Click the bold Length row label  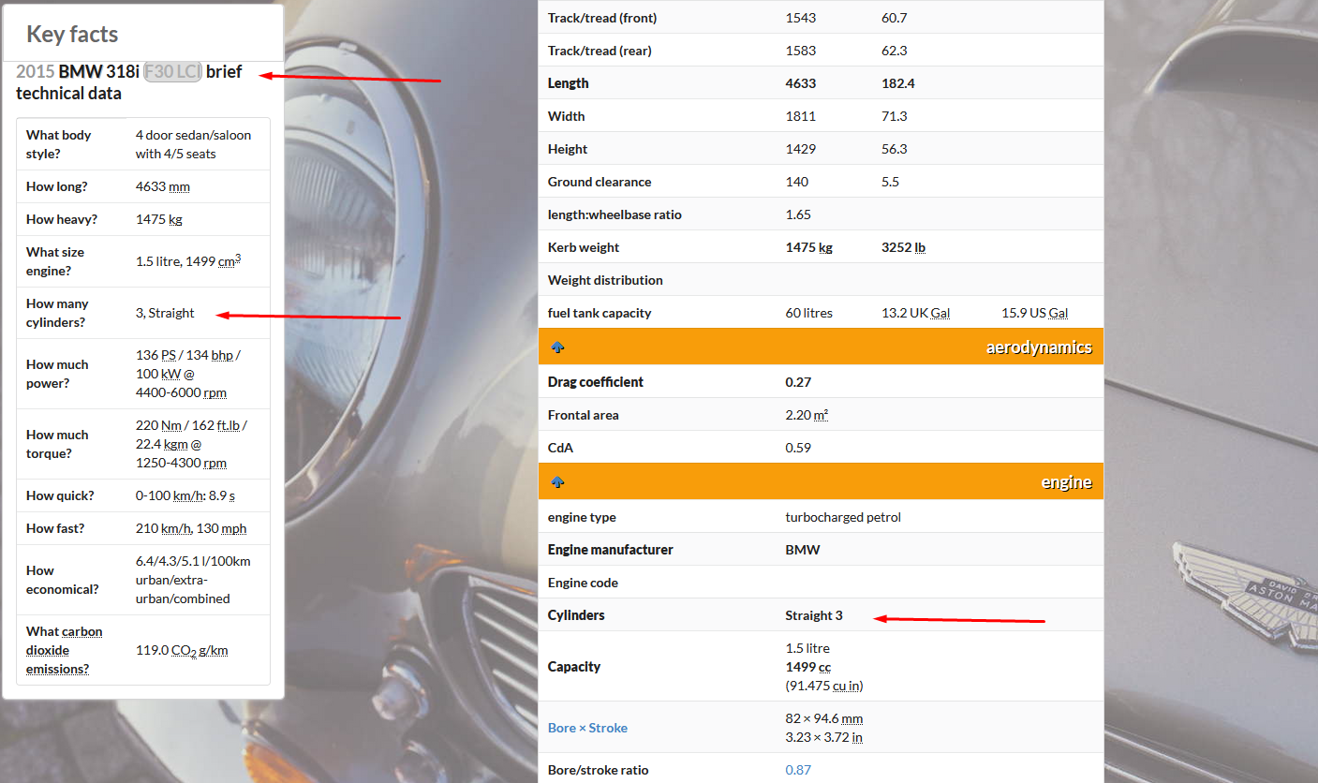coord(569,83)
